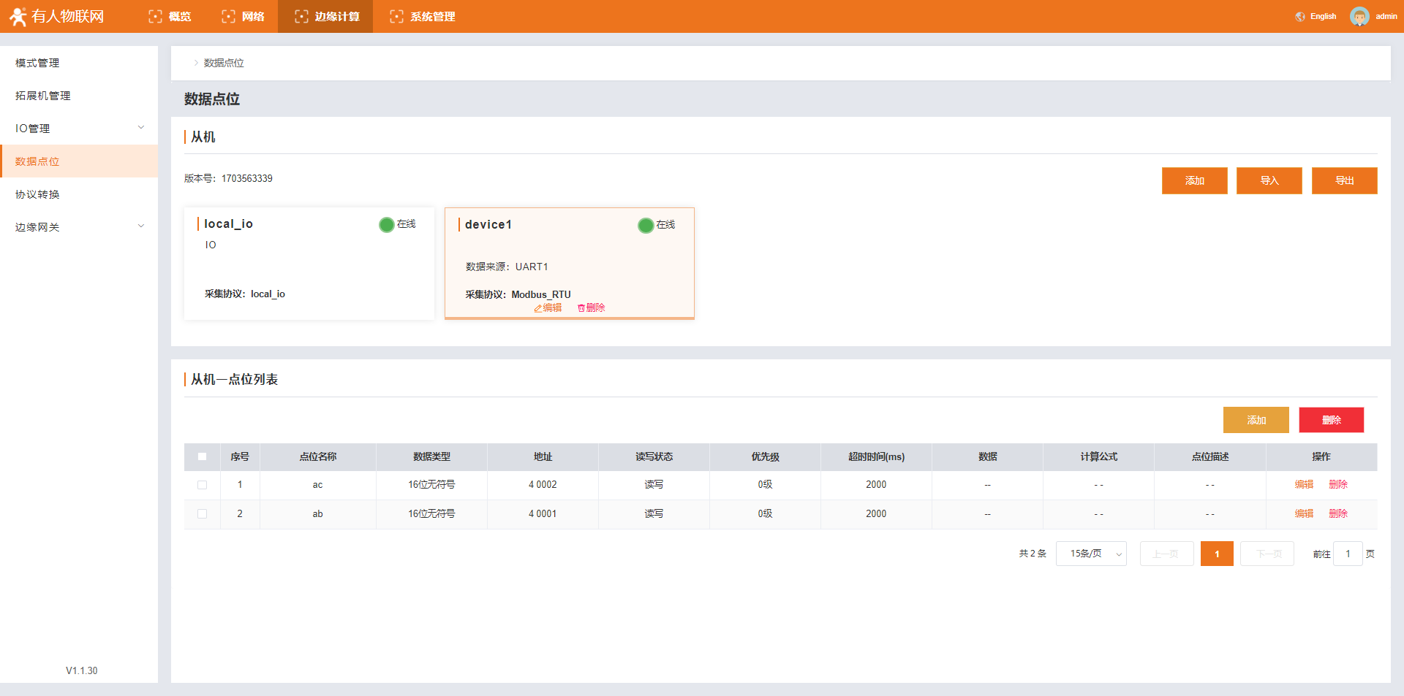Image resolution: width=1404 pixels, height=696 pixels.
Task: Click the green online indicator for device1
Action: point(645,226)
